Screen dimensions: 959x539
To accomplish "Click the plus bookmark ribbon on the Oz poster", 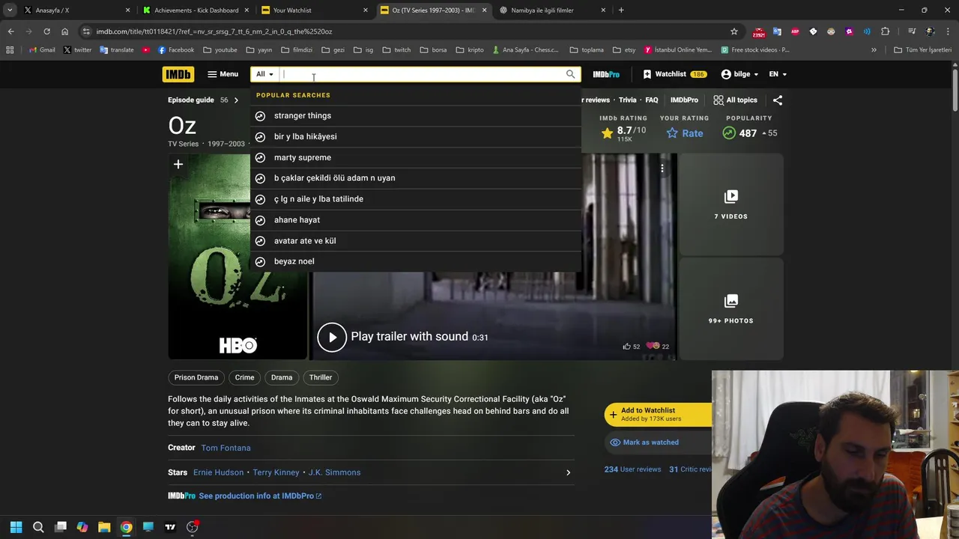I will click(178, 165).
